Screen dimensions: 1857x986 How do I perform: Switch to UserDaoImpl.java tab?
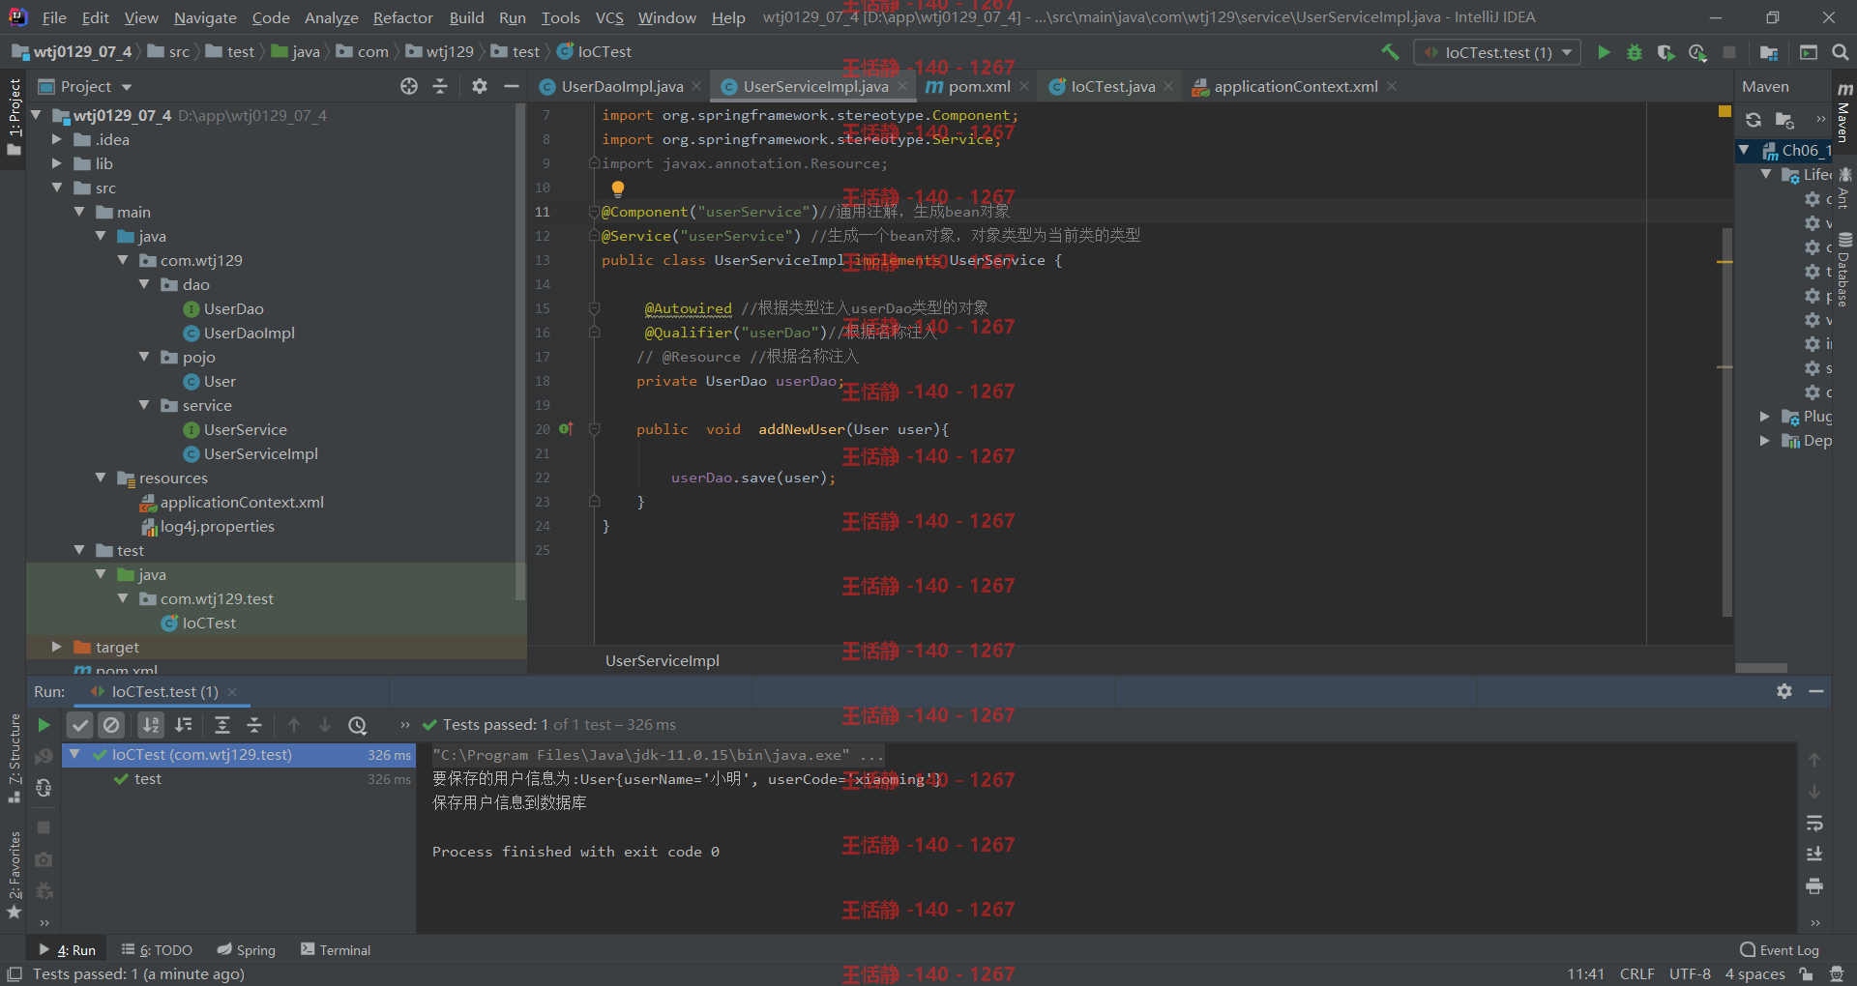click(622, 87)
